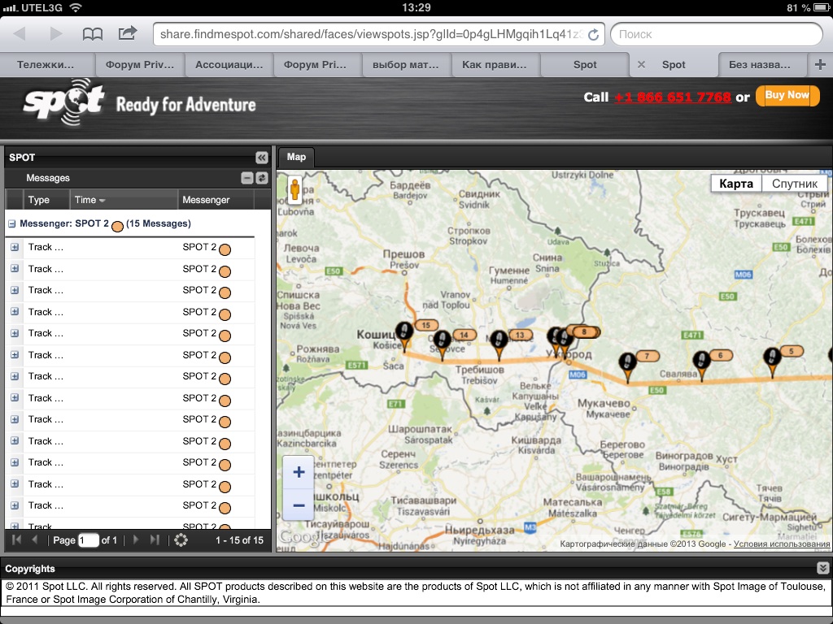This screenshot has height=624, width=833.
Task: Switch to the Тележки browser tab
Action: pyautogui.click(x=46, y=64)
